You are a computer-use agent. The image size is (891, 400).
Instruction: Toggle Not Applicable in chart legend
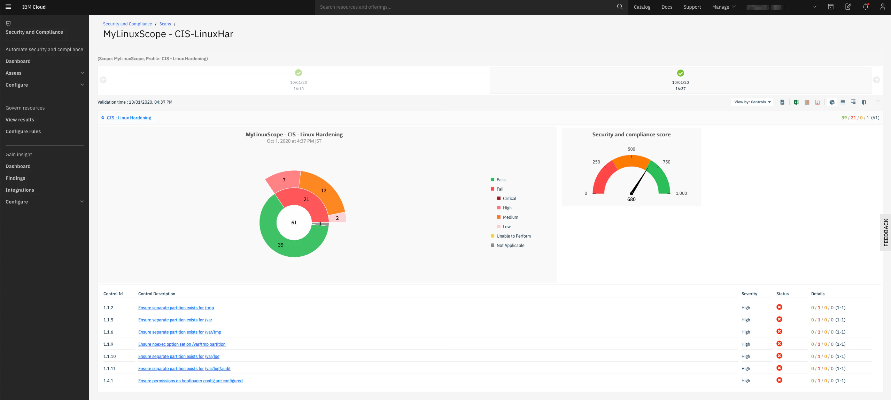coord(508,246)
